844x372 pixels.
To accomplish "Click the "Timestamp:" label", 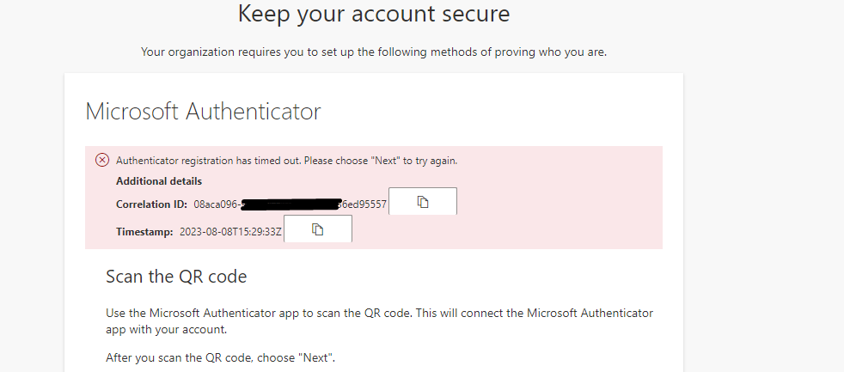I will coord(144,232).
